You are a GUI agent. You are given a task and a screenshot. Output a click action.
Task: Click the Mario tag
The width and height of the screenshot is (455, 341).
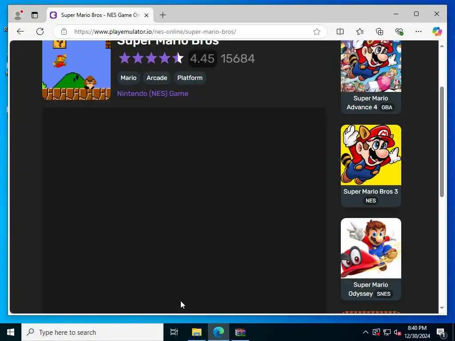tap(128, 78)
